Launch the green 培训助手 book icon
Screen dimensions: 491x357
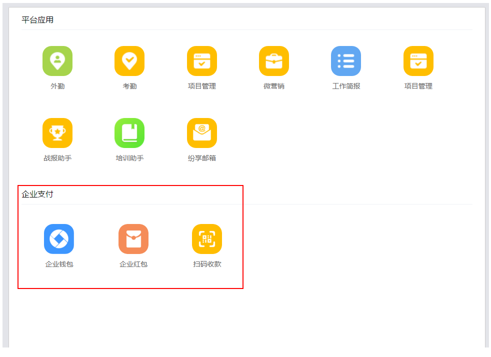(x=129, y=133)
